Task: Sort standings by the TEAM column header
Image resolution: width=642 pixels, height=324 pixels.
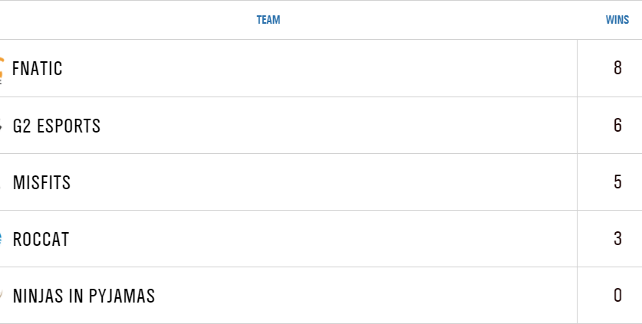Action: tap(268, 20)
